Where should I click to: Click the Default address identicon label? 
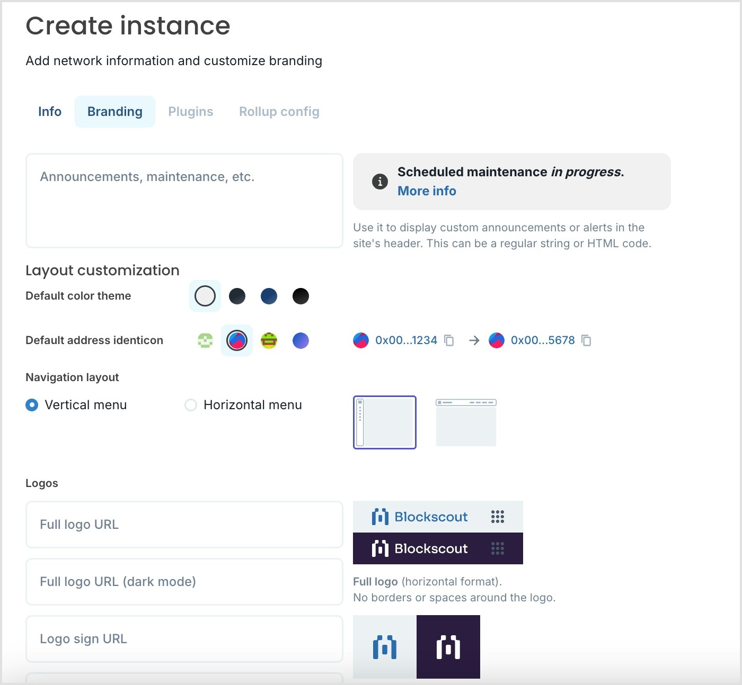coord(94,340)
